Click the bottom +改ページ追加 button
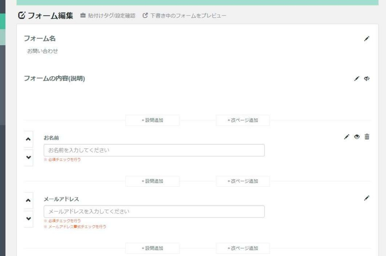The width and height of the screenshot is (386, 256). click(x=242, y=248)
